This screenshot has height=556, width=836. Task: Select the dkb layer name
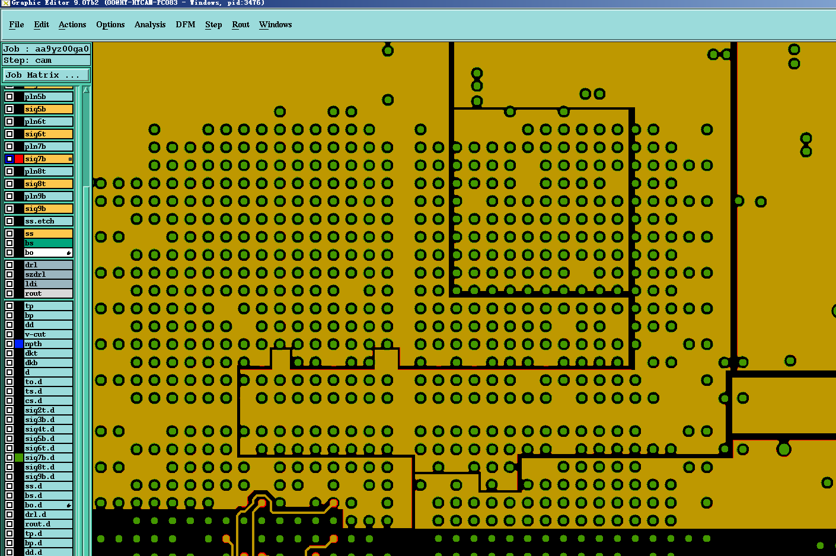coord(48,363)
